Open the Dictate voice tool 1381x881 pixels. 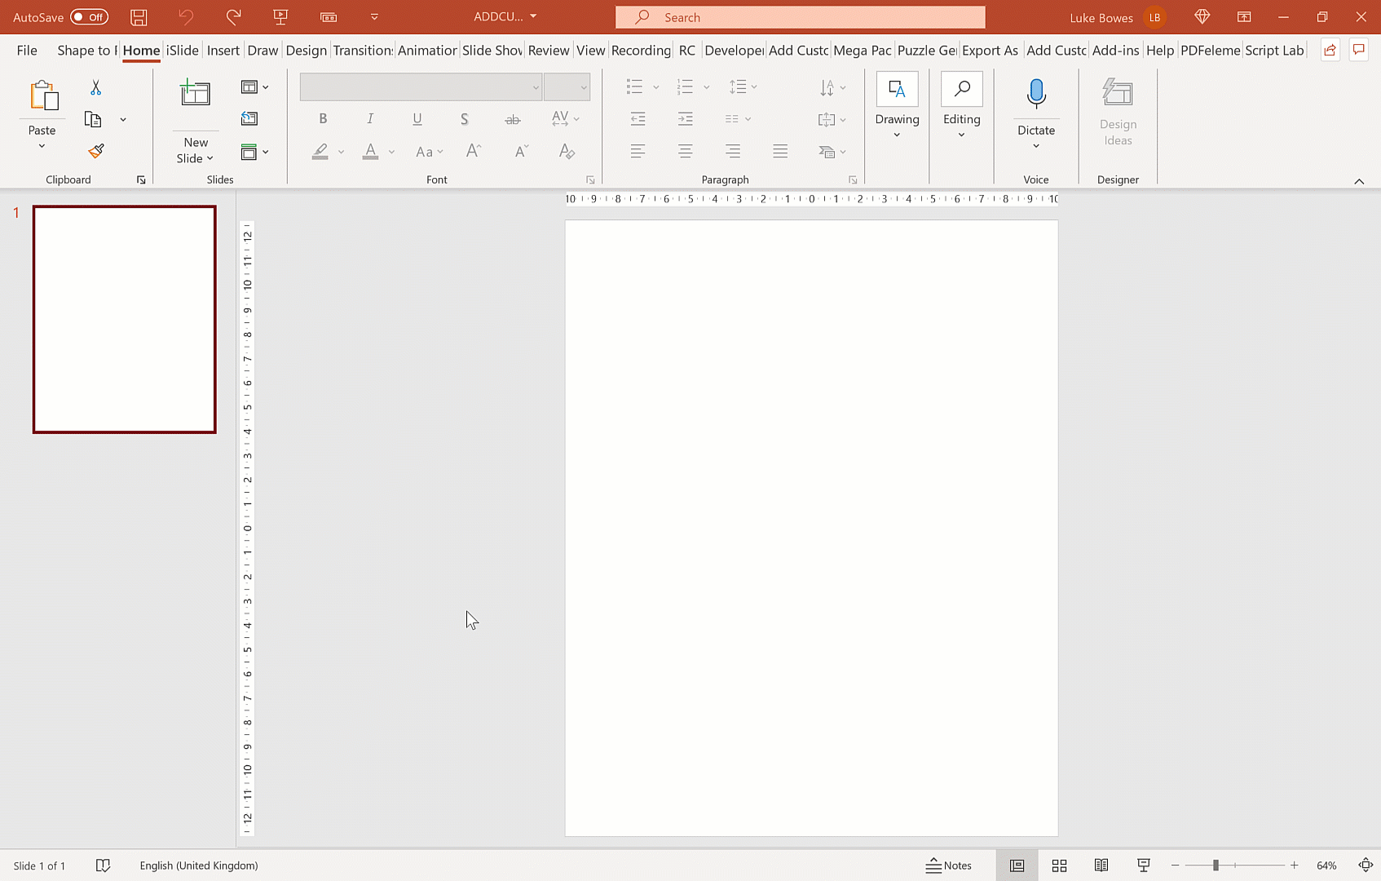(x=1036, y=108)
